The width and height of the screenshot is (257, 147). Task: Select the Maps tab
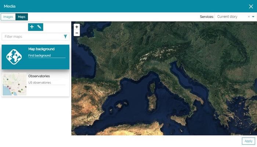pos(22,17)
